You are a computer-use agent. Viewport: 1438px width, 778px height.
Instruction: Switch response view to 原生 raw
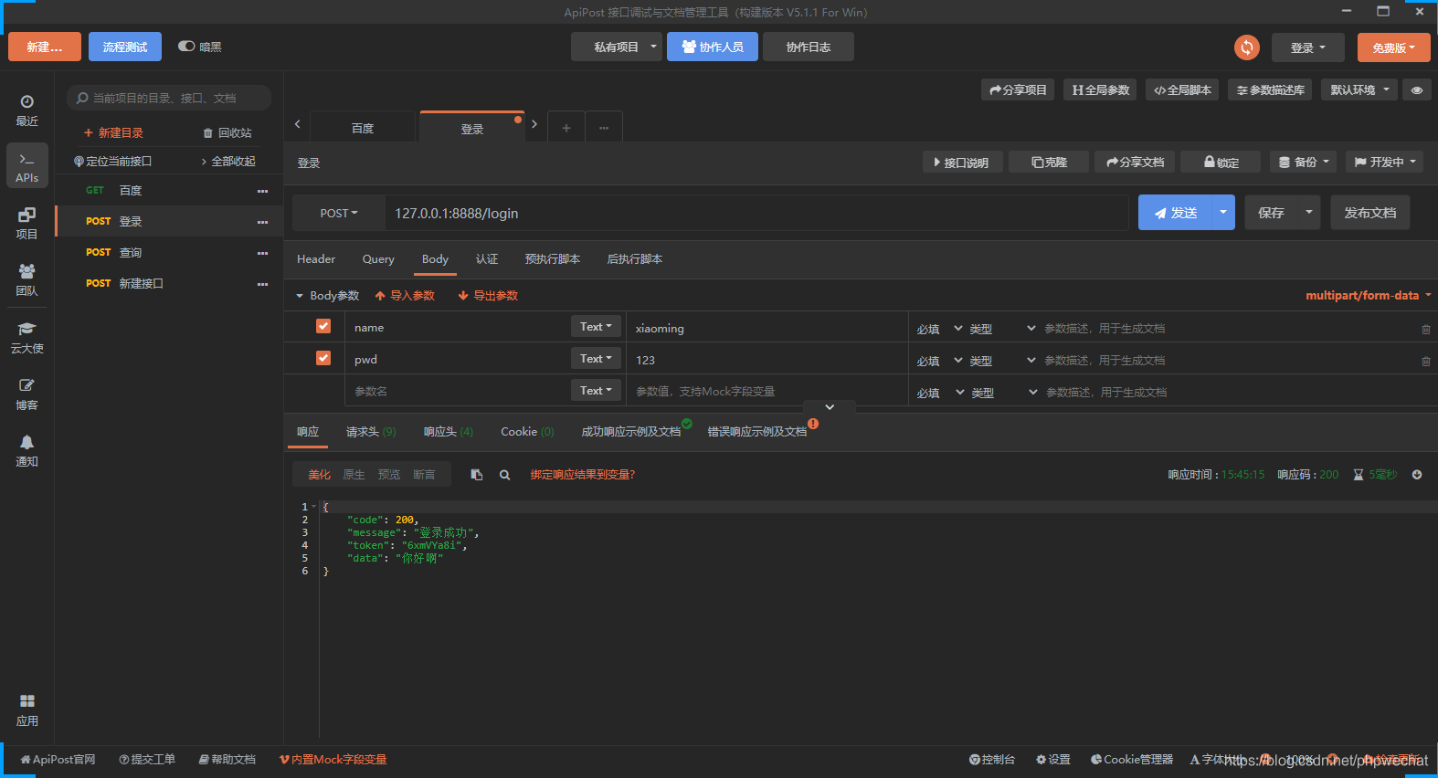point(354,475)
